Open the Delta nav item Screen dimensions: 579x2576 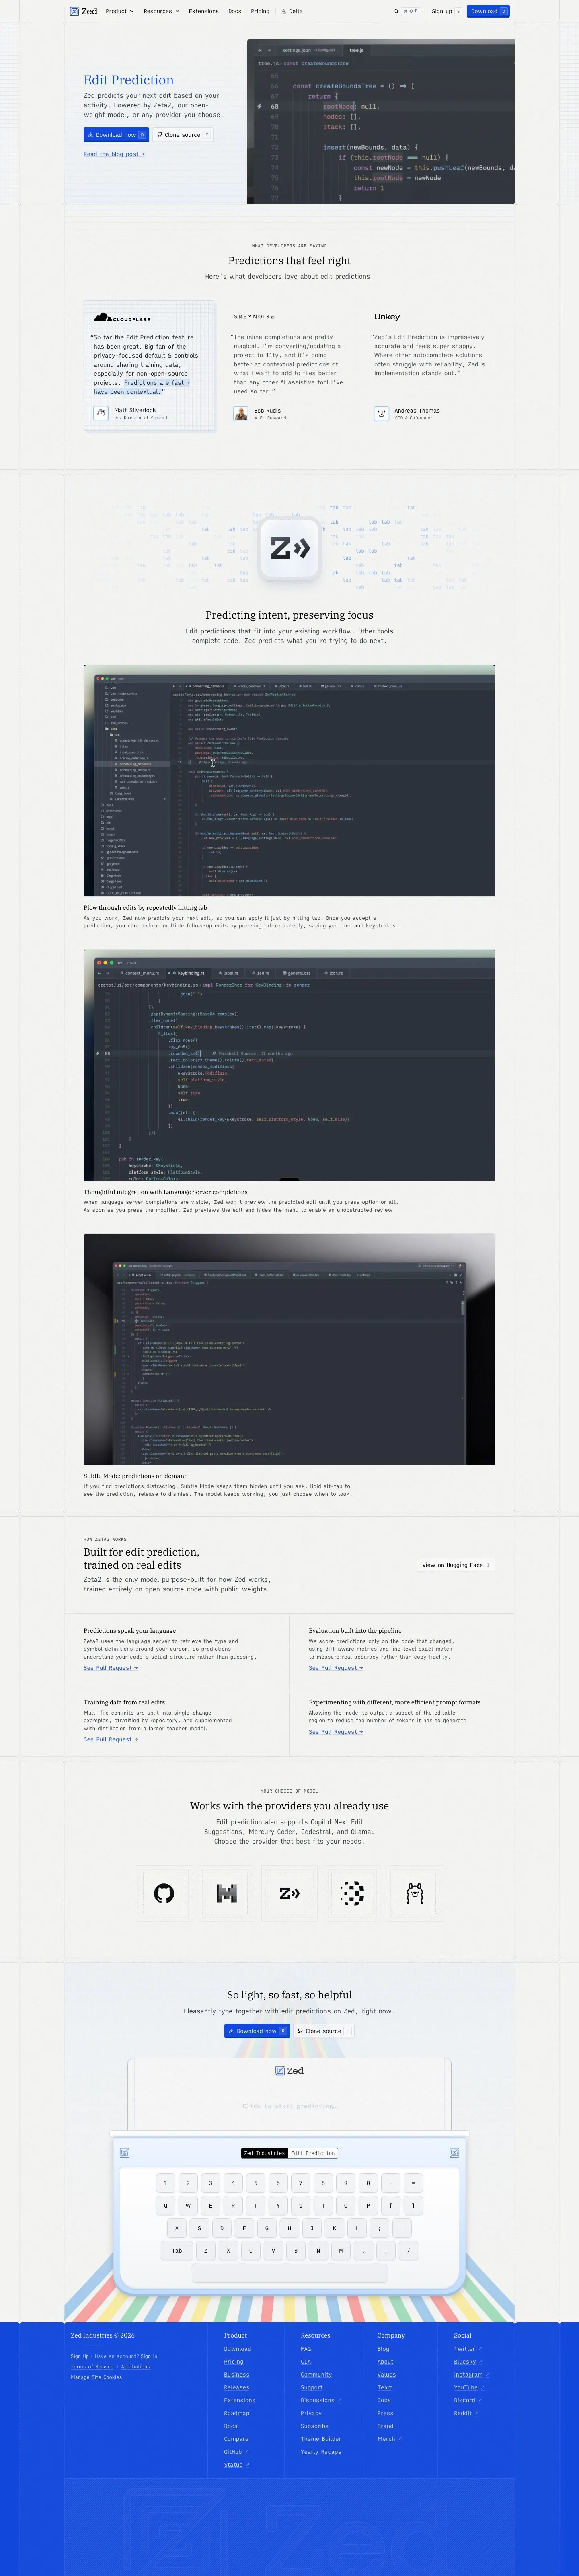point(292,11)
